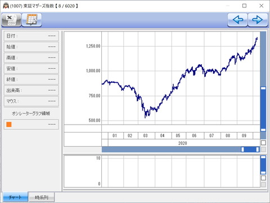270x203 pixels.
Task: Switch to the チャート tab
Action: (x=15, y=197)
